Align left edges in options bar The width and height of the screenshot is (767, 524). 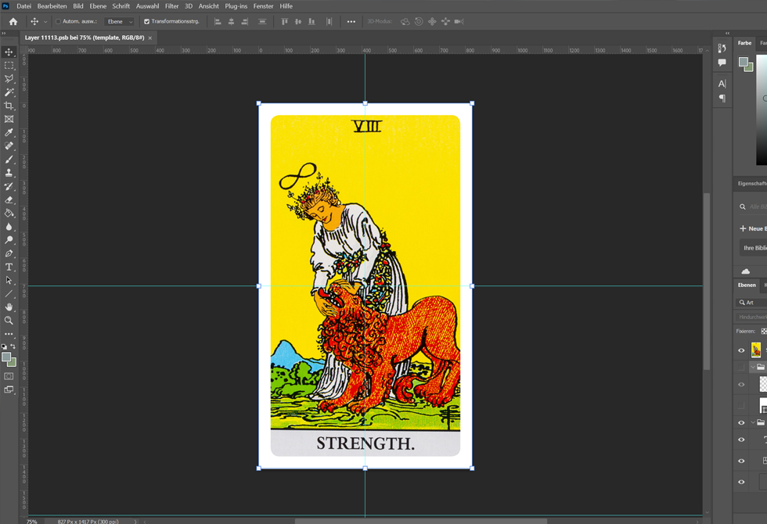click(x=218, y=22)
